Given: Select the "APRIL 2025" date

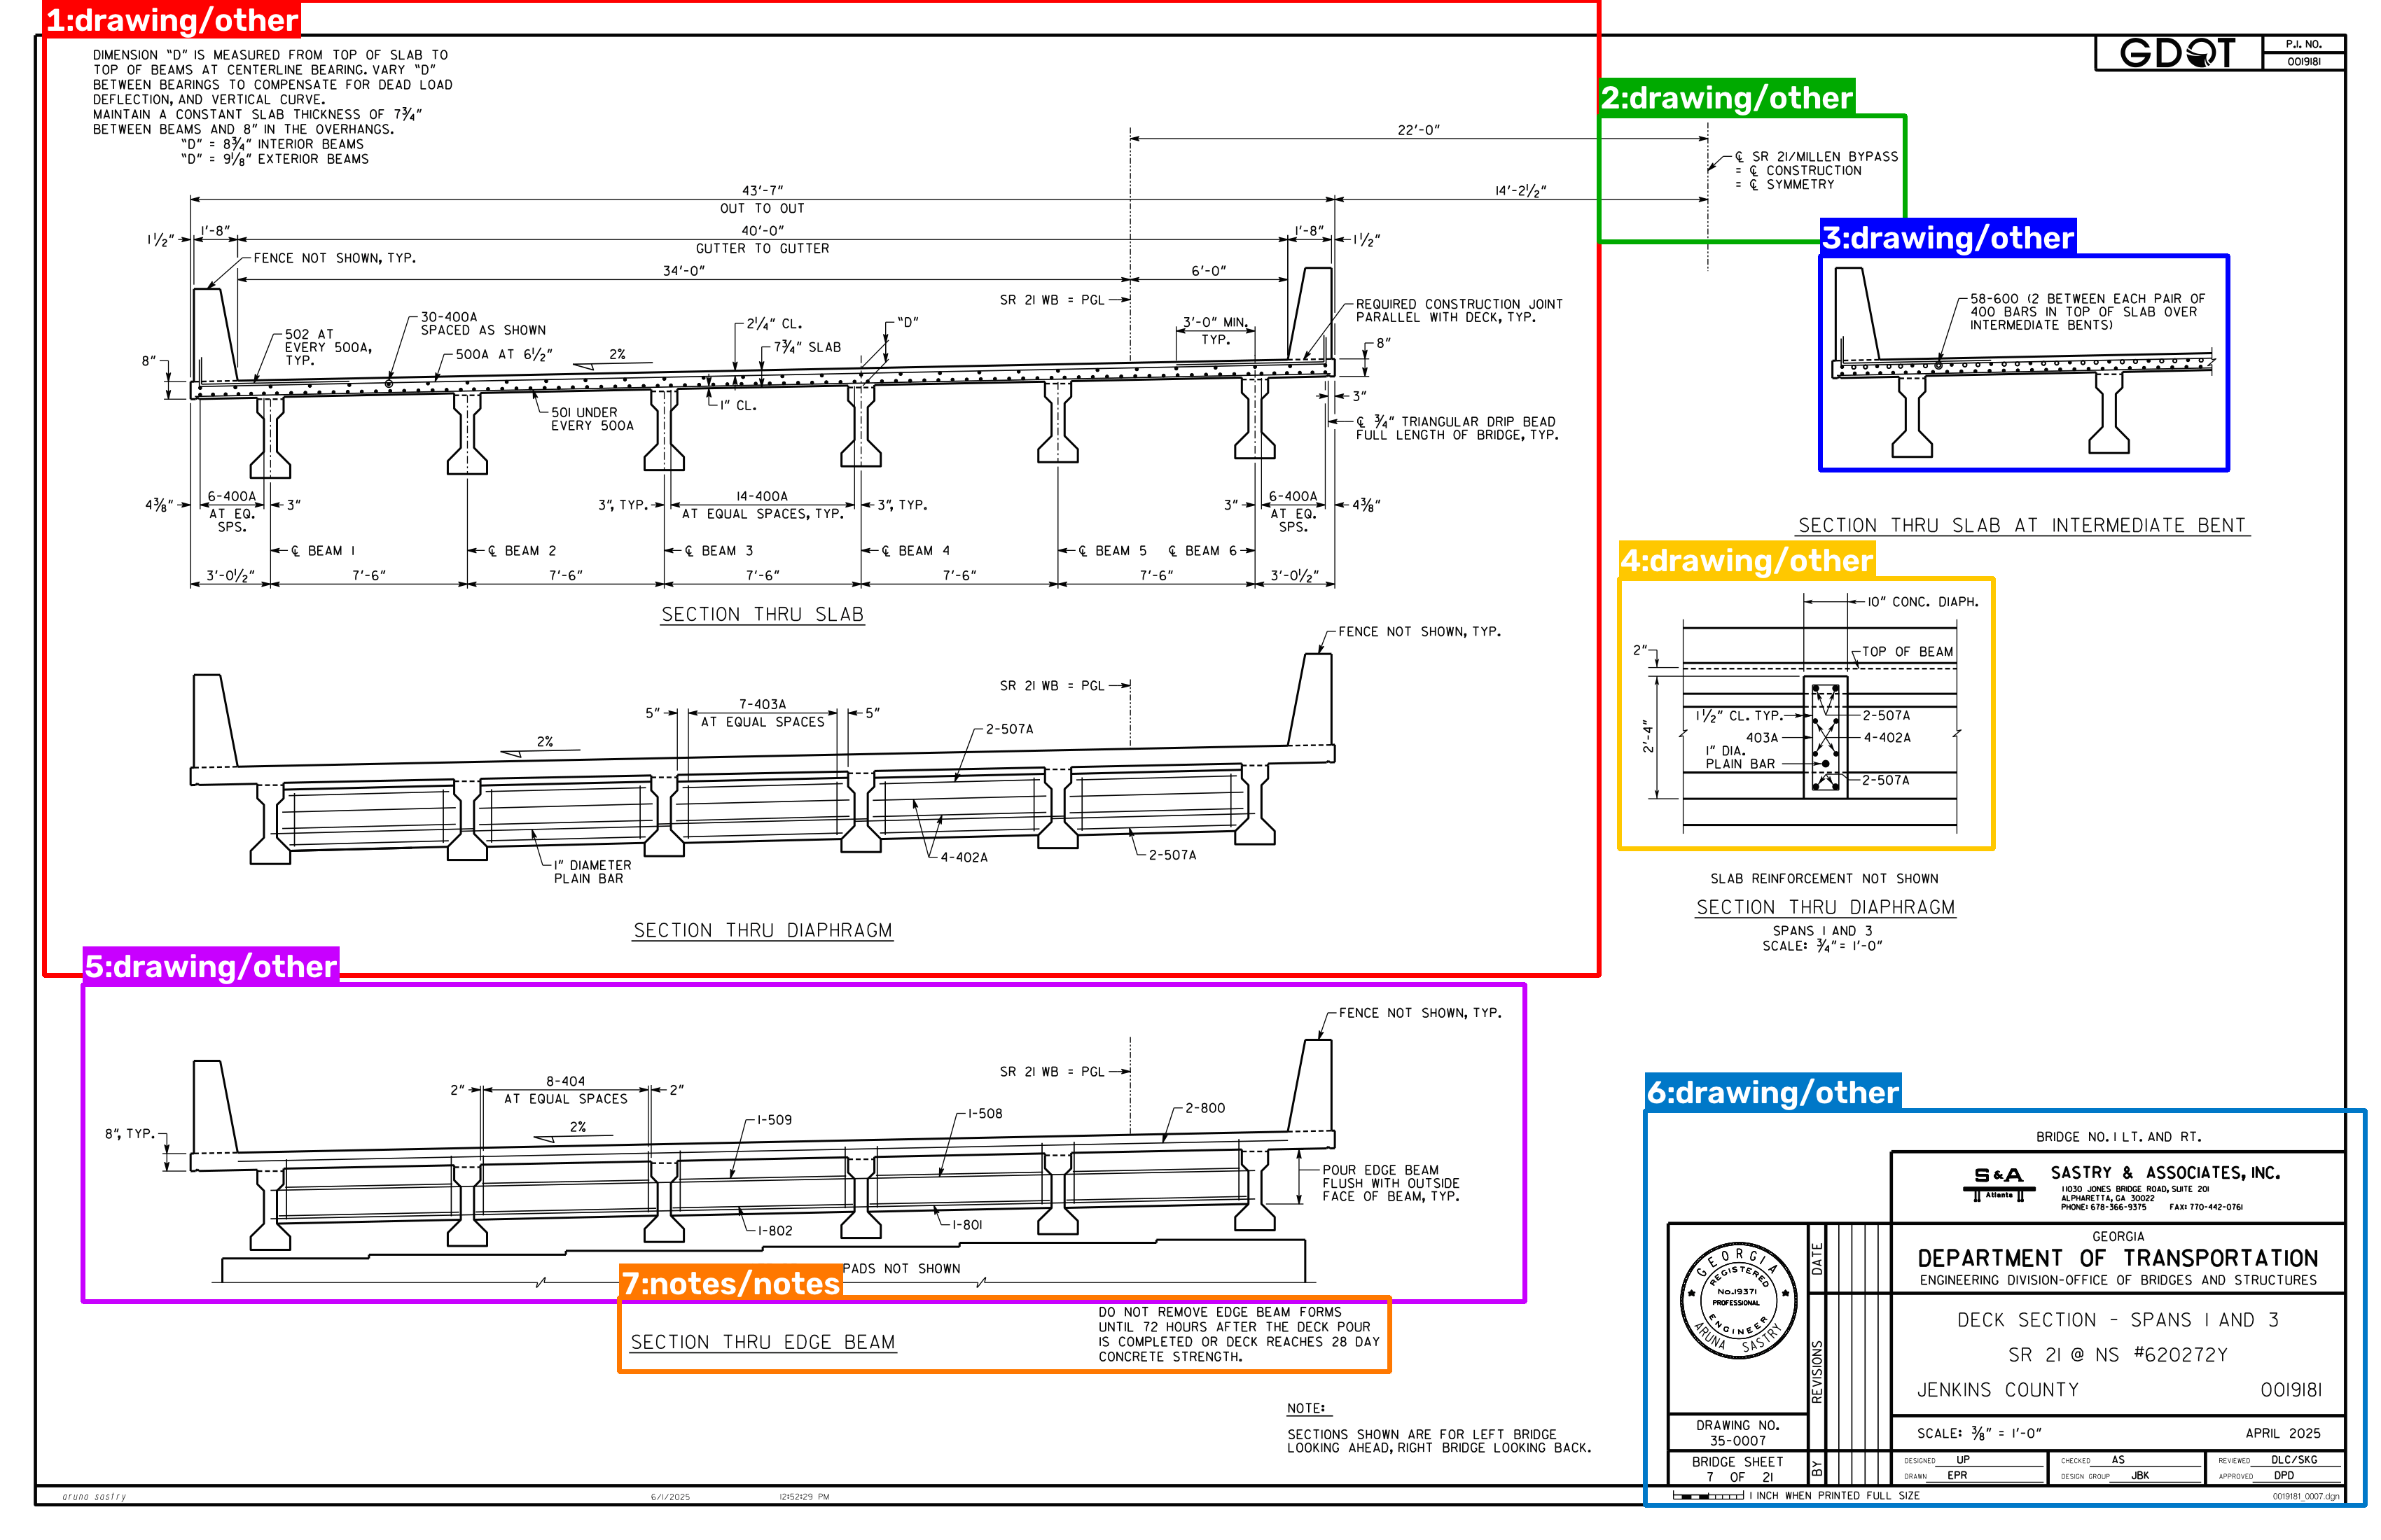Looking at the screenshot, I should tap(2282, 1433).
